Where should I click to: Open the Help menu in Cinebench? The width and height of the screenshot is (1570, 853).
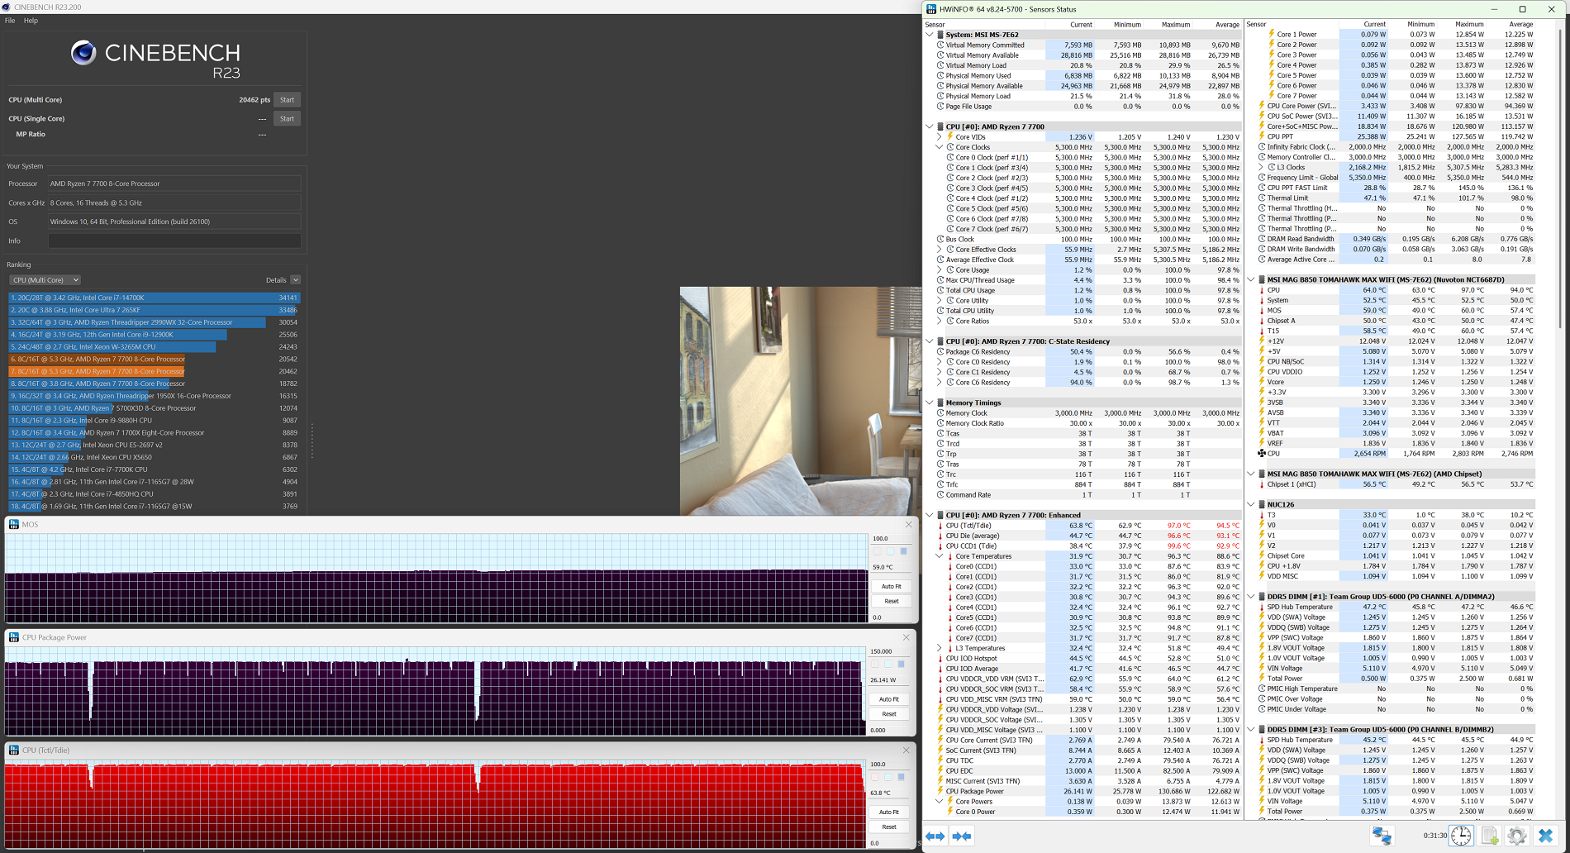tap(31, 21)
